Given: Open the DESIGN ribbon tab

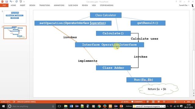Looking at the screenshot, I should coord(32,5).
